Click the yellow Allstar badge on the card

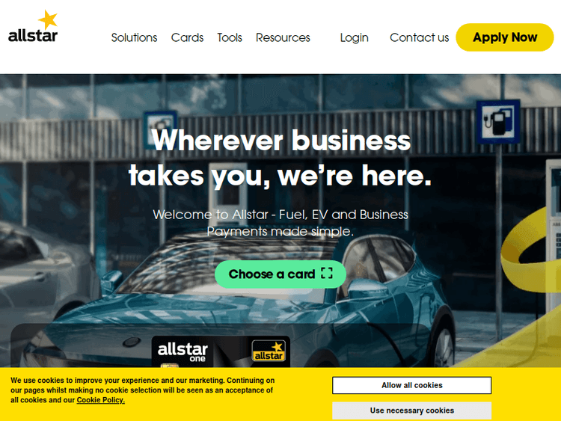pos(269,351)
